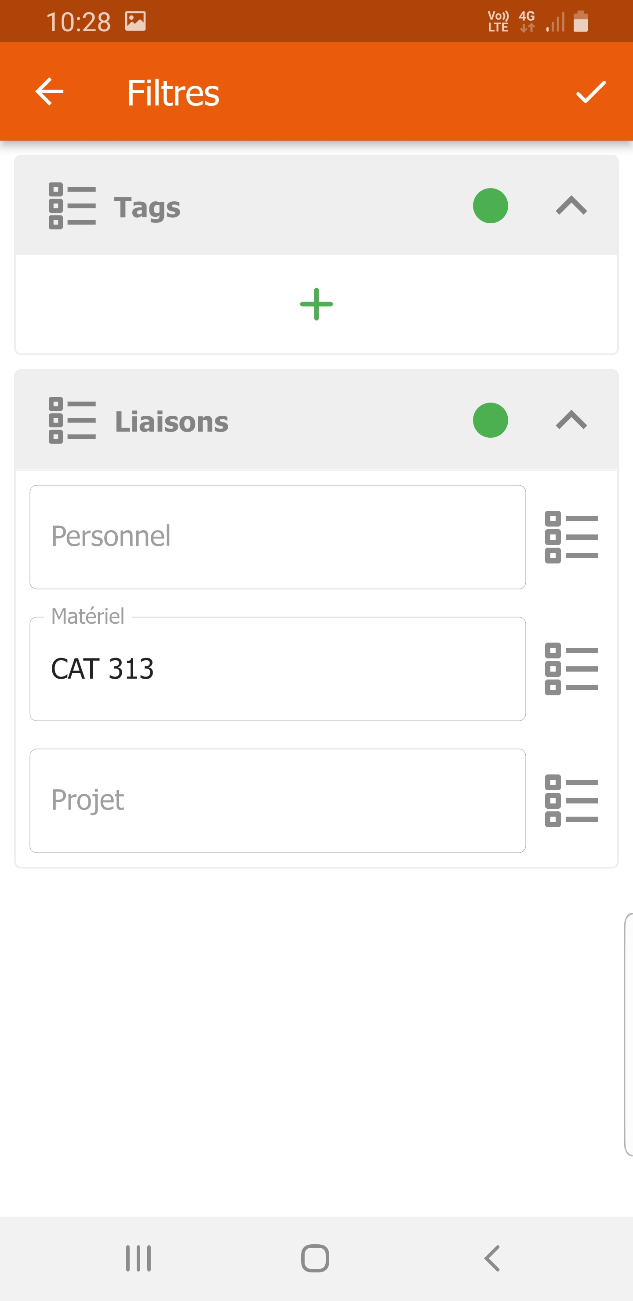633x1301 pixels.
Task: Open the Personnel selection list icon
Action: click(x=571, y=537)
